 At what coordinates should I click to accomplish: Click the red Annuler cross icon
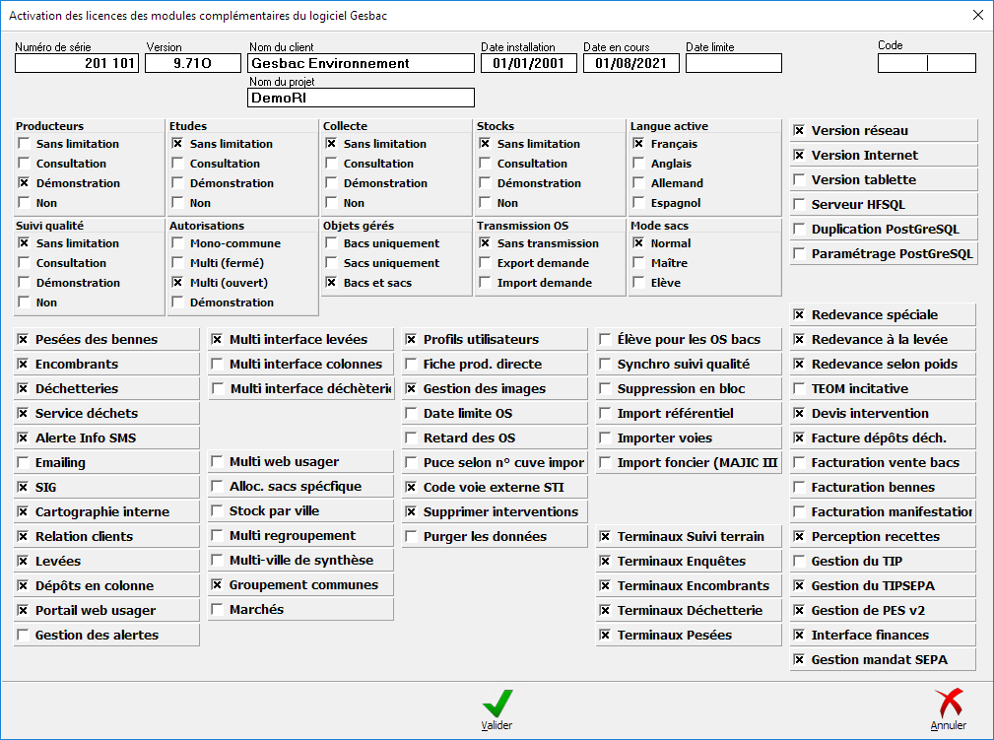click(x=948, y=704)
